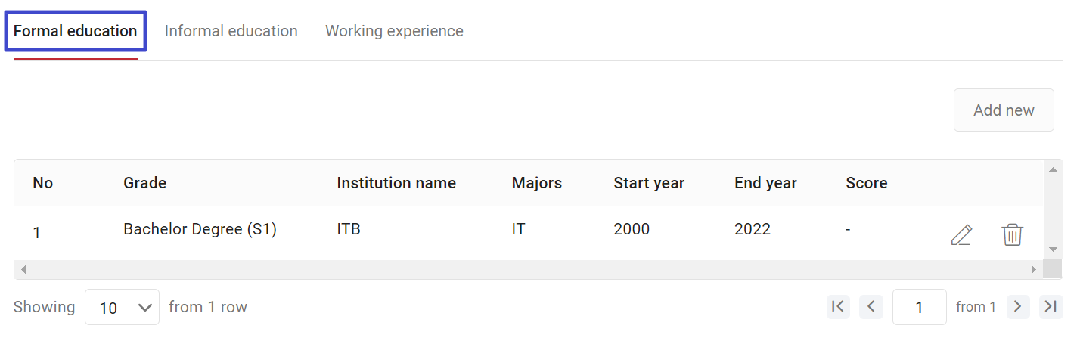
Task: Click the Add new button
Action: point(1004,110)
